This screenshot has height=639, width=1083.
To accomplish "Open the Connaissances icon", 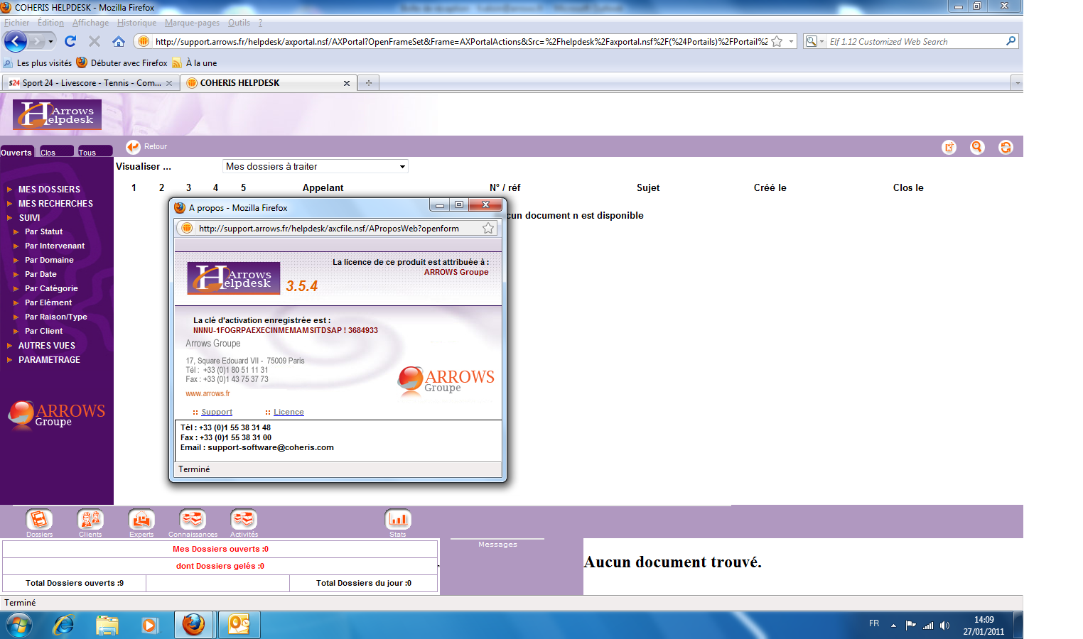I will point(193,519).
